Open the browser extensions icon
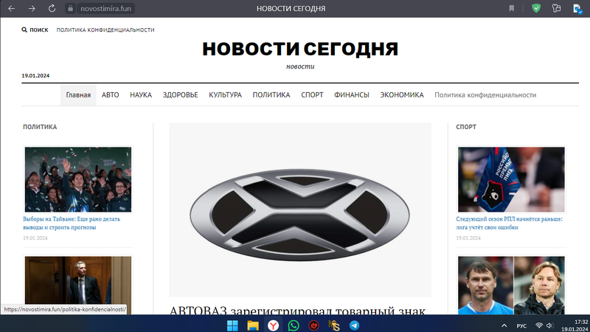Viewport: 590px width, 332px height. click(x=556, y=8)
